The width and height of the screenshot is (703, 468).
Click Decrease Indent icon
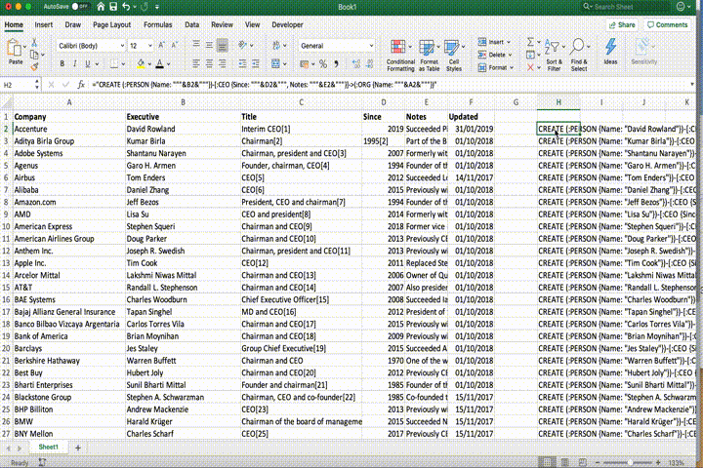pyautogui.click(x=242, y=64)
